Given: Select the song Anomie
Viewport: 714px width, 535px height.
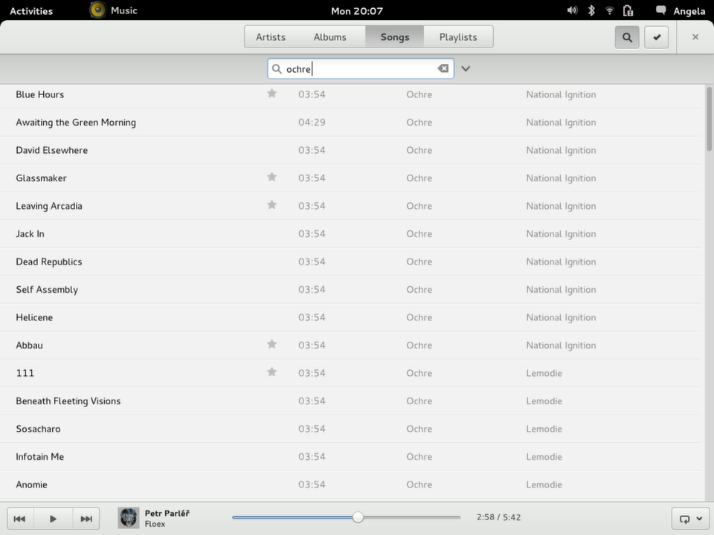Looking at the screenshot, I should click(350, 484).
